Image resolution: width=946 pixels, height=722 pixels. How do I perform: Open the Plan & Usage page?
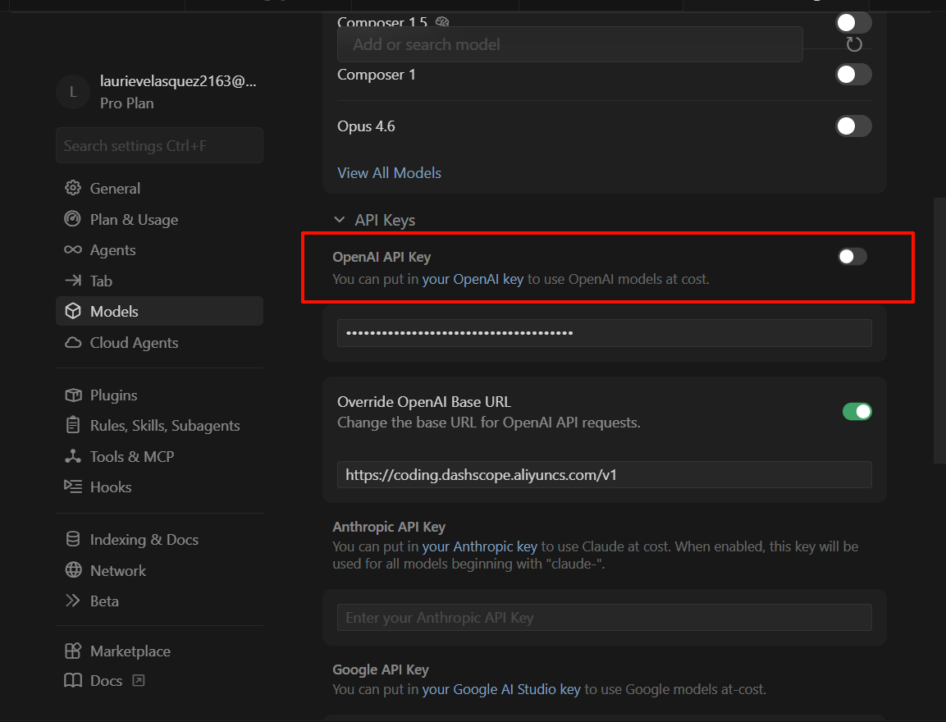point(159,219)
